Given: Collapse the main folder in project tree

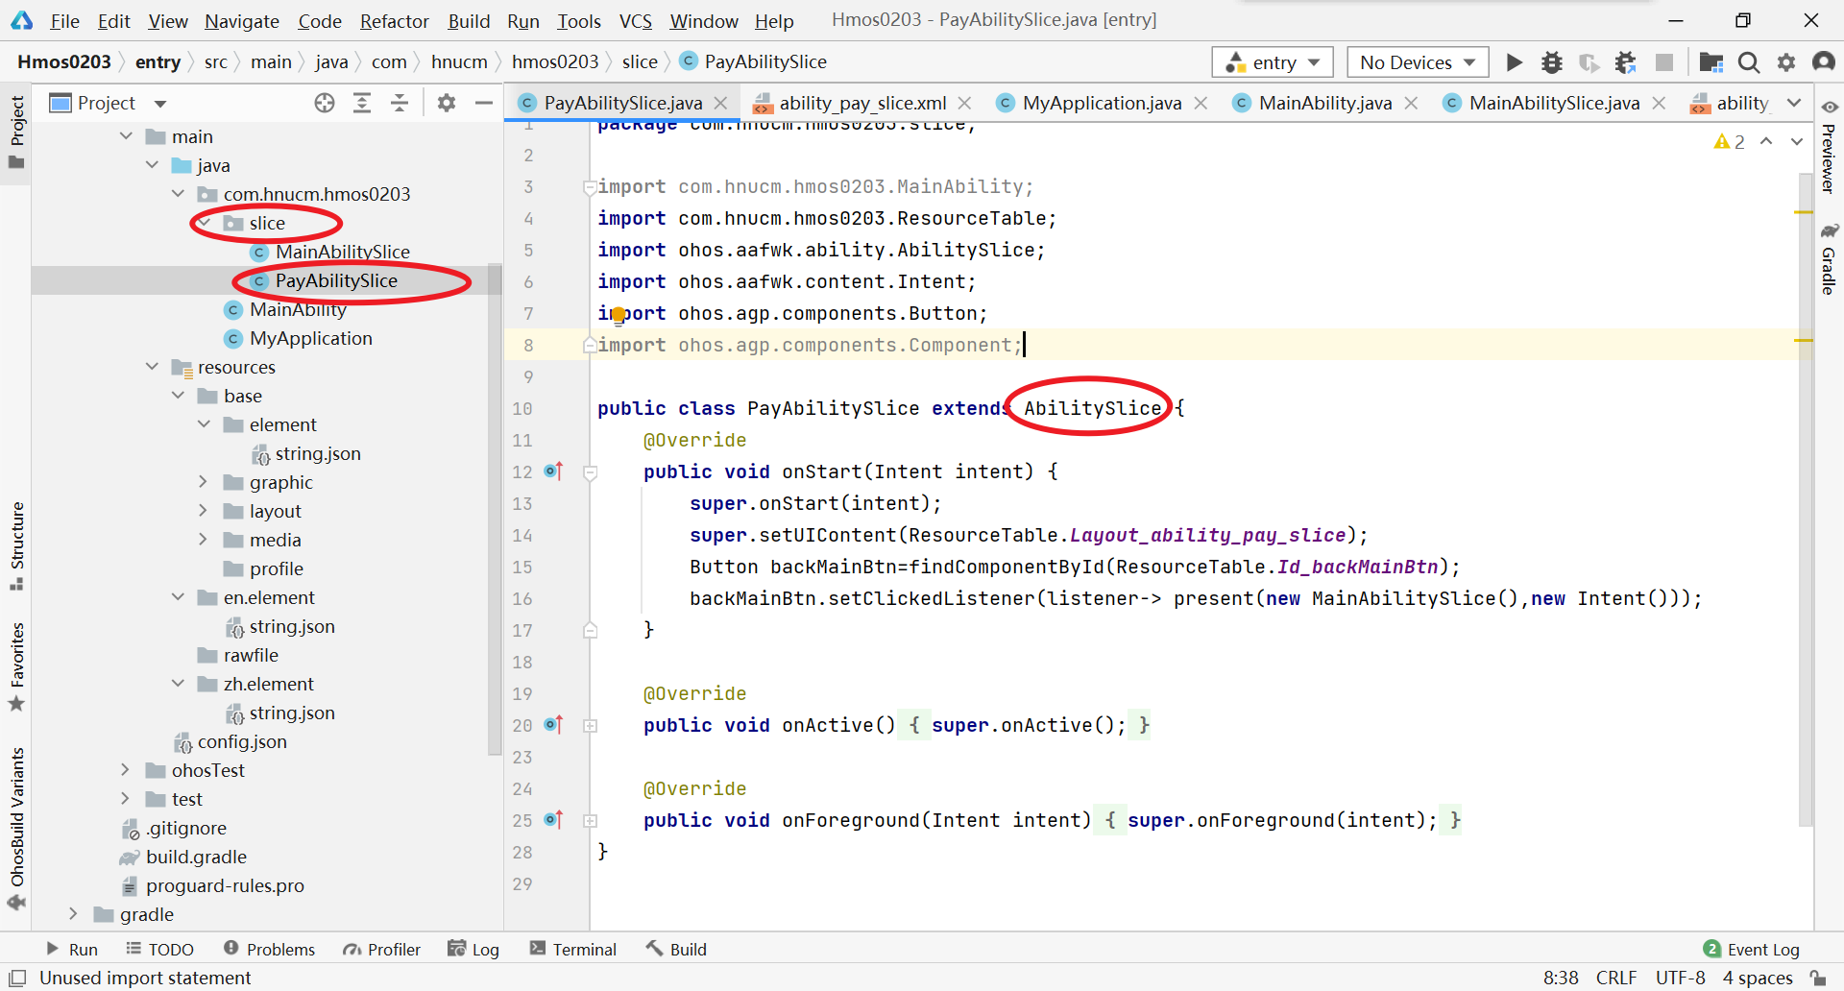Looking at the screenshot, I should tap(126, 136).
